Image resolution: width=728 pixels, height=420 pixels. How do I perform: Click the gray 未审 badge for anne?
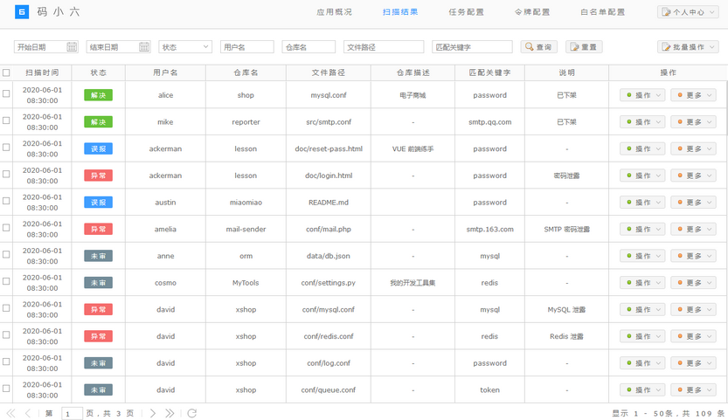99,256
